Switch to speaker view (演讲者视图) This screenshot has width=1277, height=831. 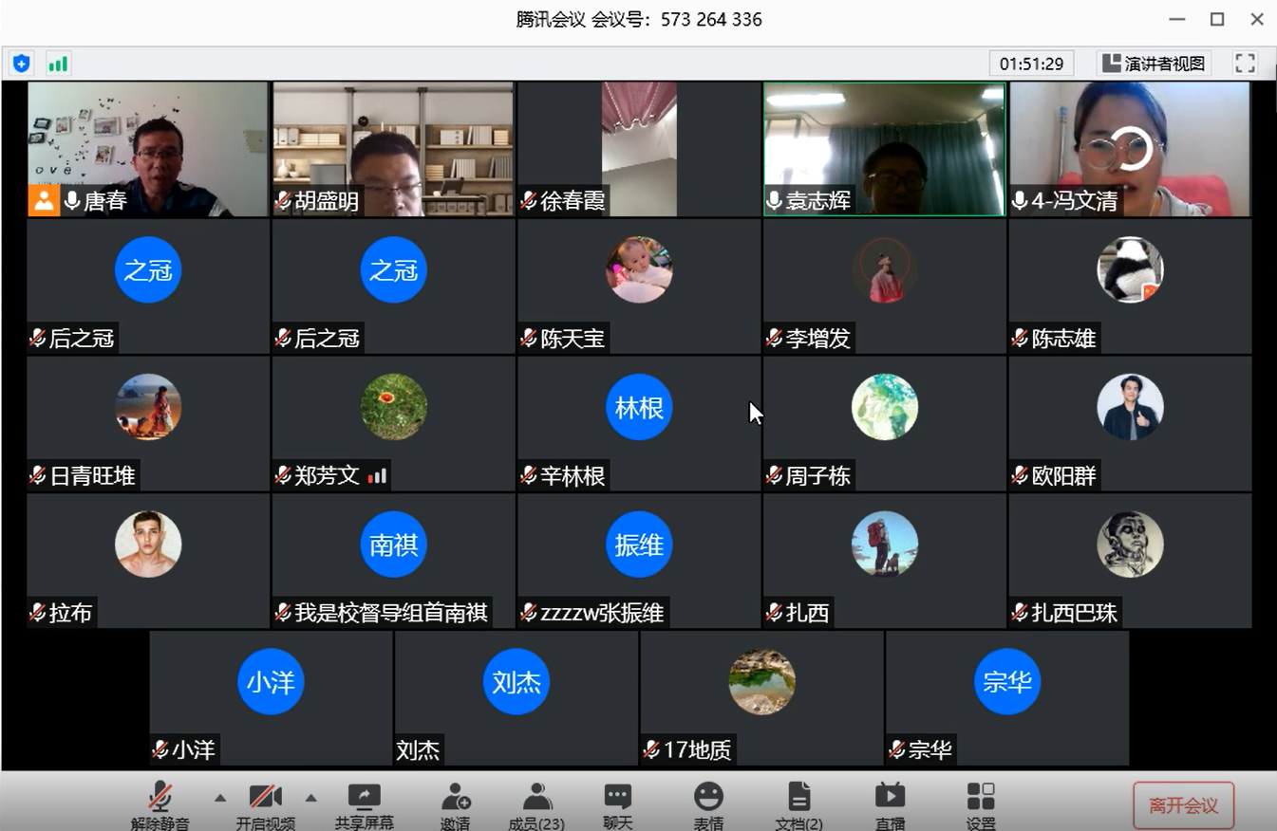1154,64
